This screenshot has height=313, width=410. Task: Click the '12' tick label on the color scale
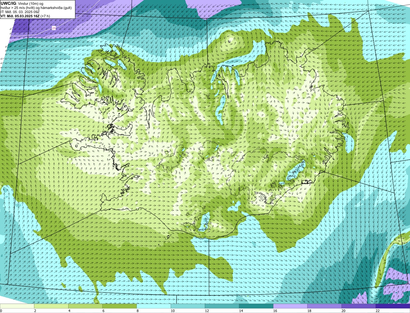click(x=207, y=311)
